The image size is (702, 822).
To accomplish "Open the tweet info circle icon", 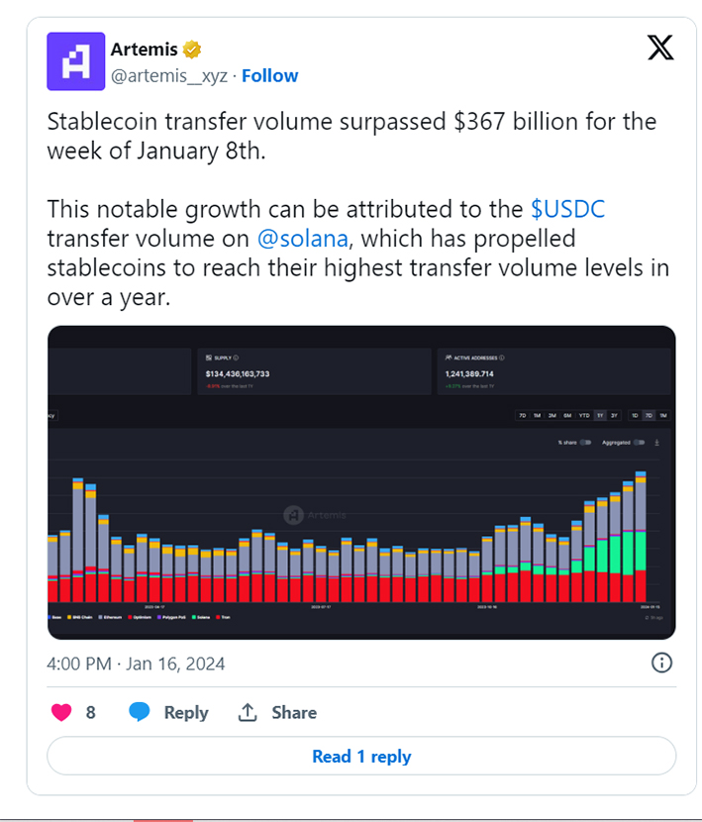I will (x=661, y=663).
